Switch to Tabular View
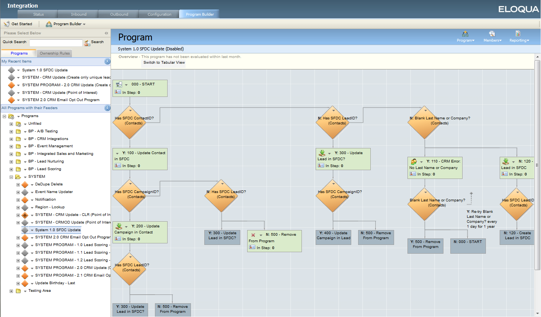This screenshot has height=317, width=541. click(x=164, y=63)
